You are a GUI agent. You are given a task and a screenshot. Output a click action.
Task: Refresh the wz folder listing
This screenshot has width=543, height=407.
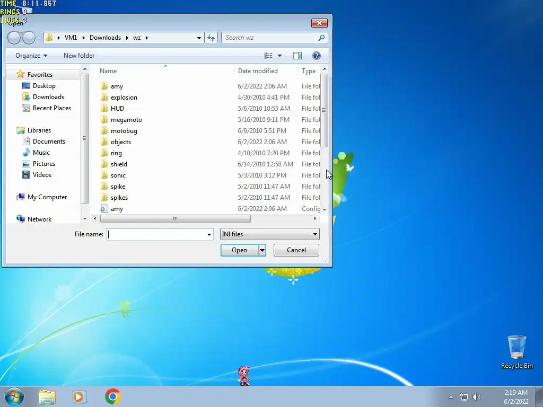pos(211,38)
